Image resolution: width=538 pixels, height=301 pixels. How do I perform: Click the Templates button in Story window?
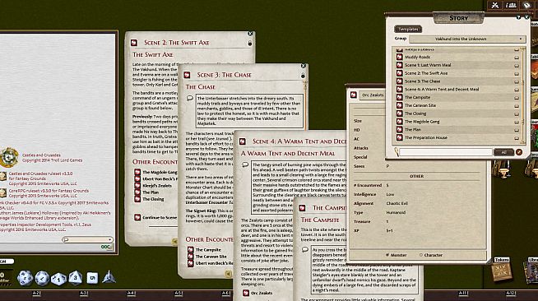tap(408, 29)
